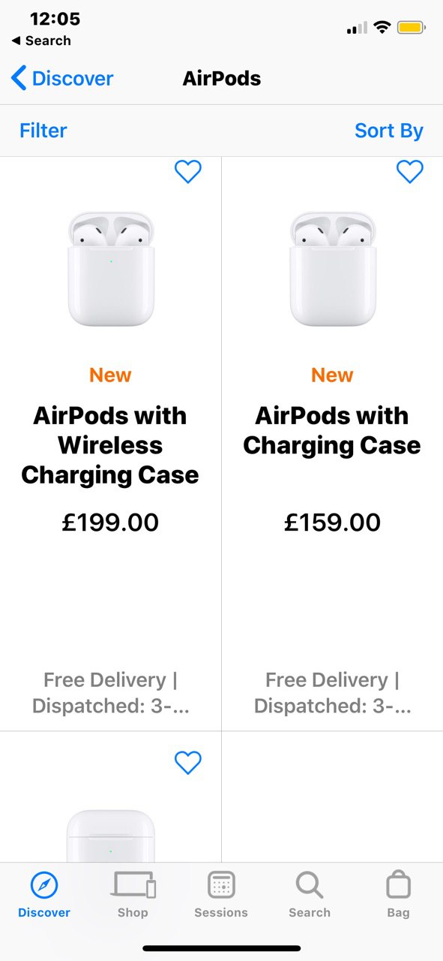The image size is (443, 961).
Task: Tap the back chevron to Discover
Action: click(19, 78)
